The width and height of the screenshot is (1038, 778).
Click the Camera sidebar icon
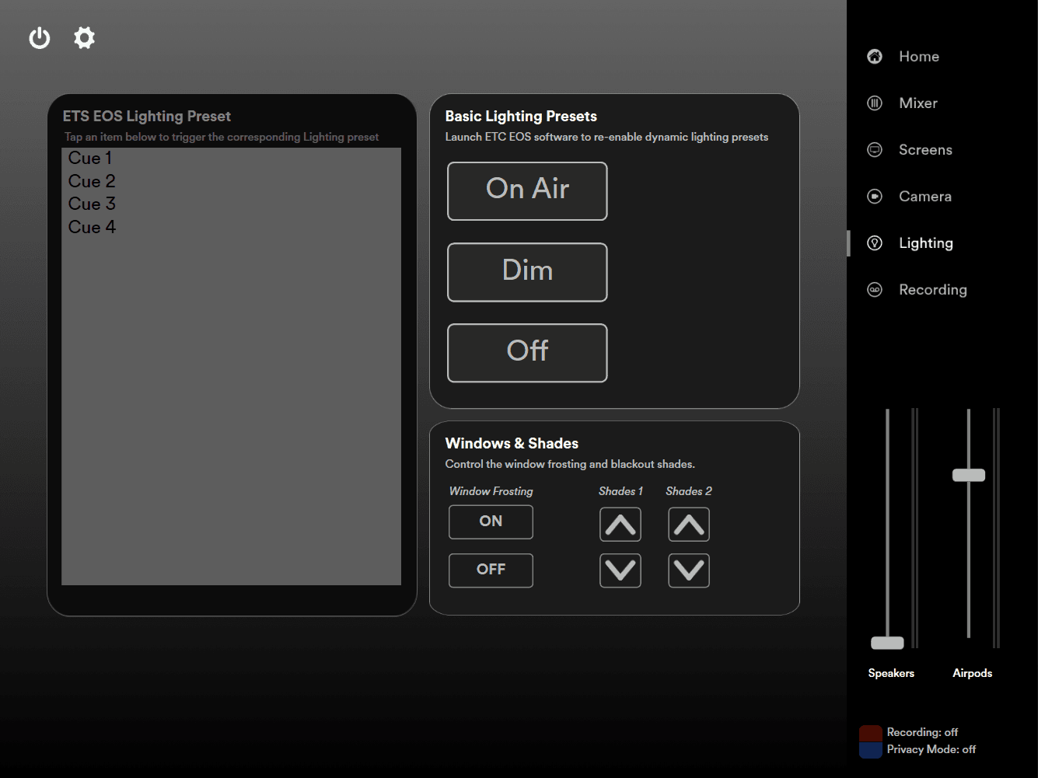(x=875, y=197)
